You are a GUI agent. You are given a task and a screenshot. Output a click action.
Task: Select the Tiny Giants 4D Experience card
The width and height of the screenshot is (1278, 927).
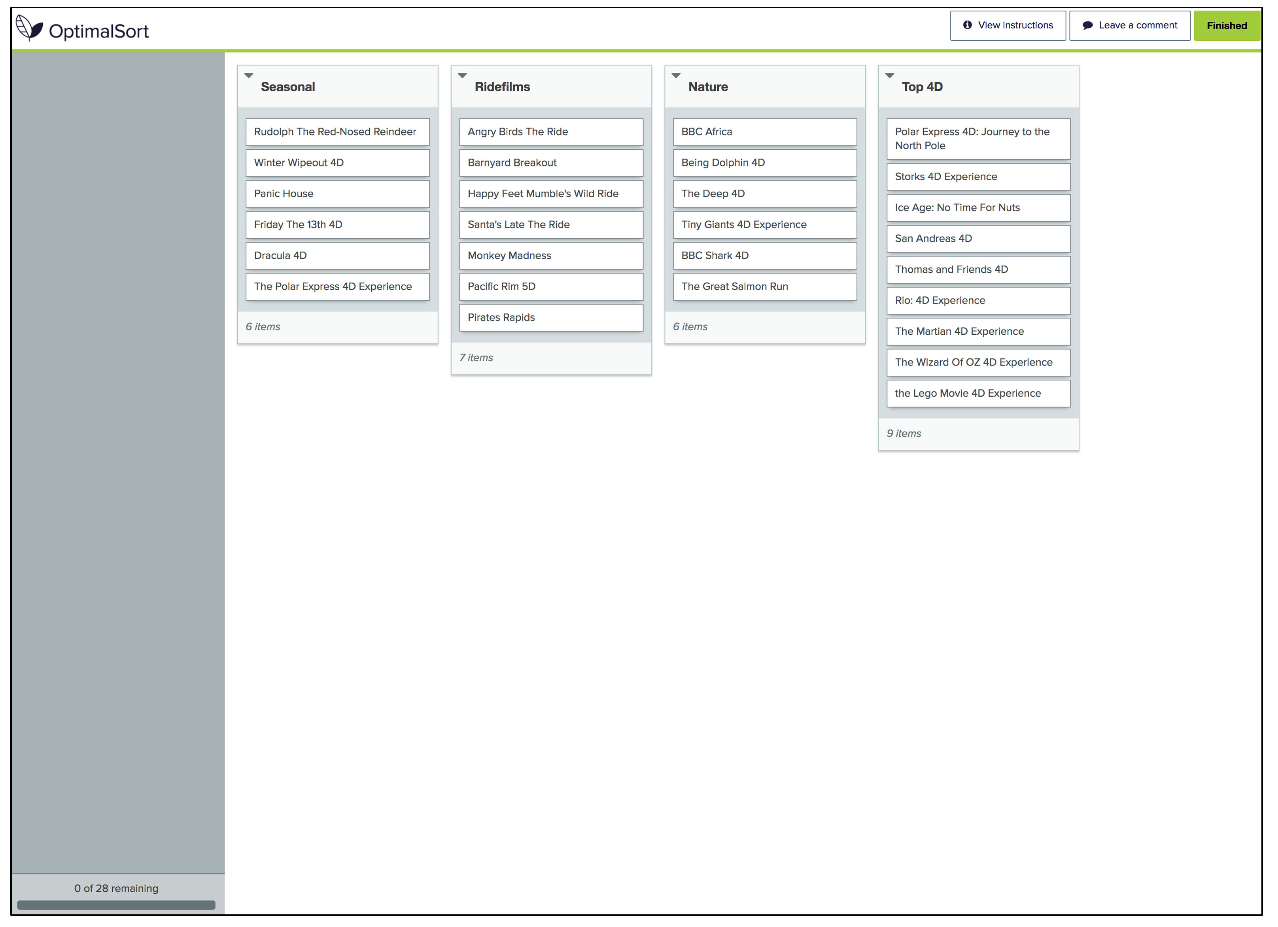[x=765, y=225]
